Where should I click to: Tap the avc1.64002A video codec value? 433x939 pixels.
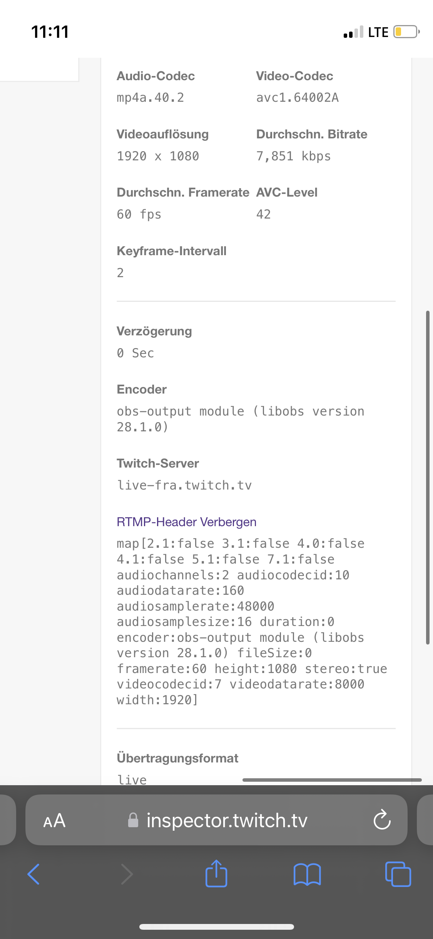point(297,98)
